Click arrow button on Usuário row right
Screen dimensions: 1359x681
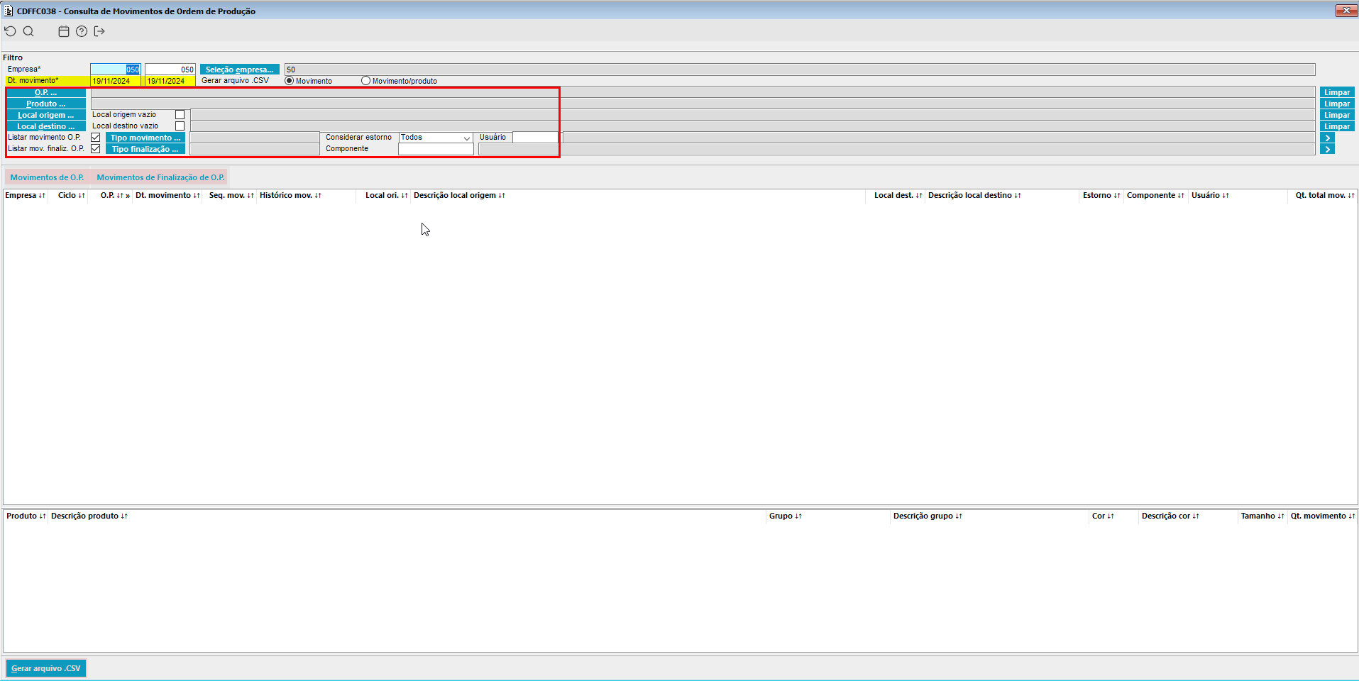[x=1327, y=138]
